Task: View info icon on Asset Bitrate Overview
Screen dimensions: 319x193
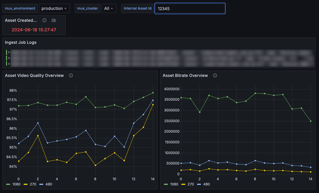Action: 215,75
